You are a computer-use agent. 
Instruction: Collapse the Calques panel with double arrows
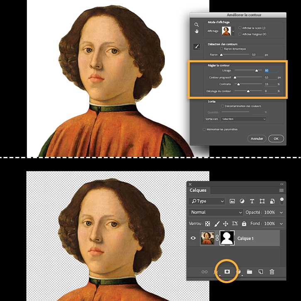pyautogui.click(x=281, y=184)
